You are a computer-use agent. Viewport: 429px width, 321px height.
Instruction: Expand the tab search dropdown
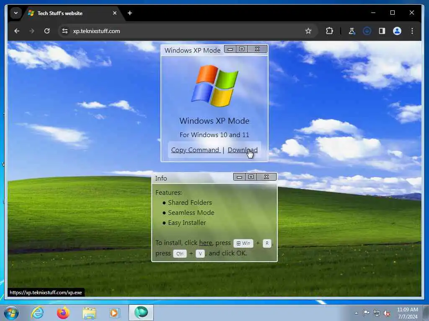tap(16, 13)
